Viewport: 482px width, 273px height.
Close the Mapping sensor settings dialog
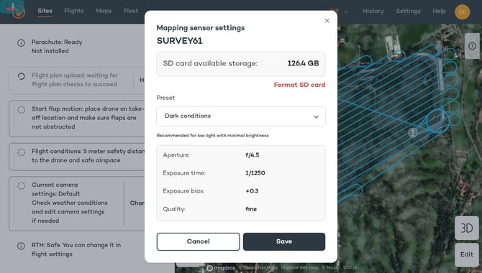(x=327, y=21)
